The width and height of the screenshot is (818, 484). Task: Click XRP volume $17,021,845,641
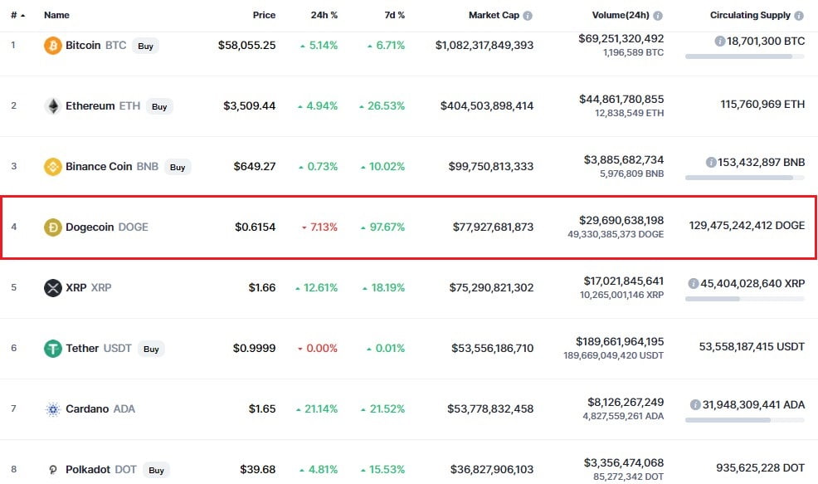(624, 281)
